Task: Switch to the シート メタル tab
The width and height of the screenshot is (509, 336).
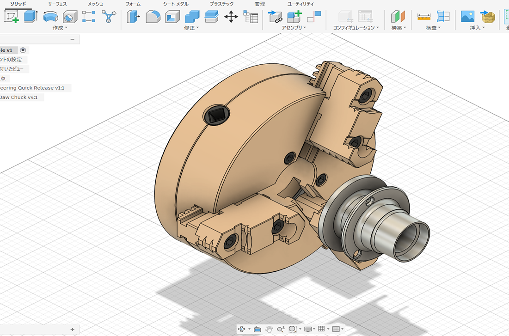Action: click(x=175, y=4)
